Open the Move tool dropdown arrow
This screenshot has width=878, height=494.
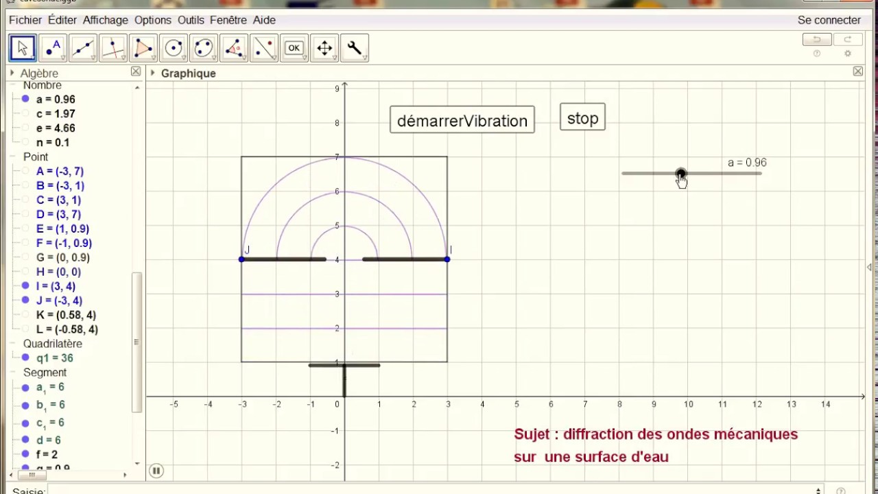[x=33, y=59]
